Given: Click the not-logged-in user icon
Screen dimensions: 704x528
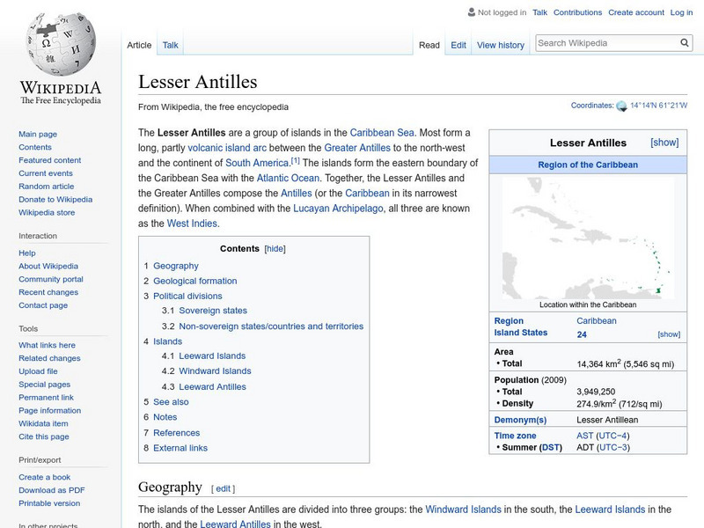Looking at the screenshot, I should (472, 12).
